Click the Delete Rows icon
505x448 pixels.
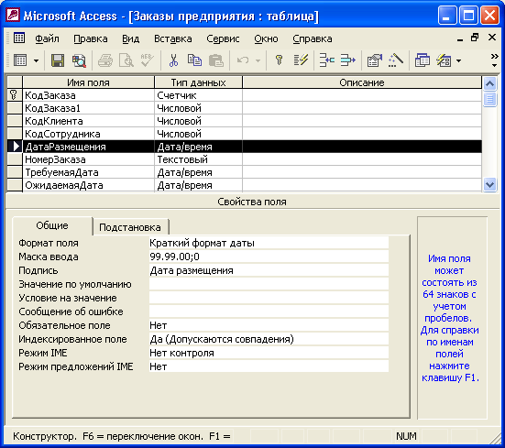click(348, 60)
